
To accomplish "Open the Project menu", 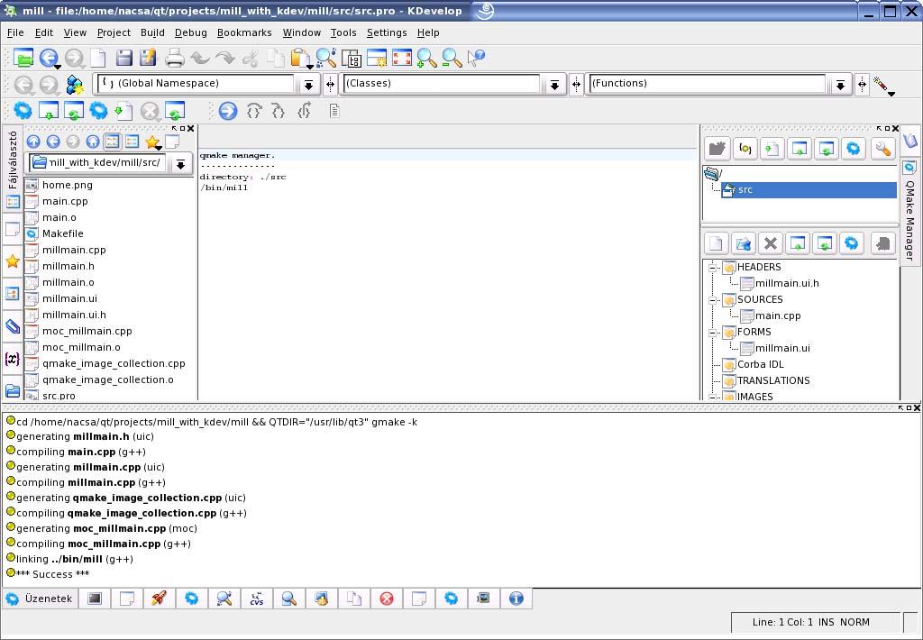I will coord(114,33).
